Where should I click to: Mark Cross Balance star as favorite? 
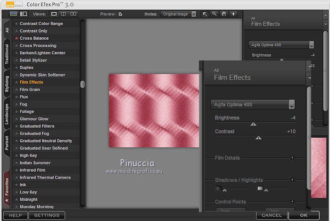[x=16, y=38]
